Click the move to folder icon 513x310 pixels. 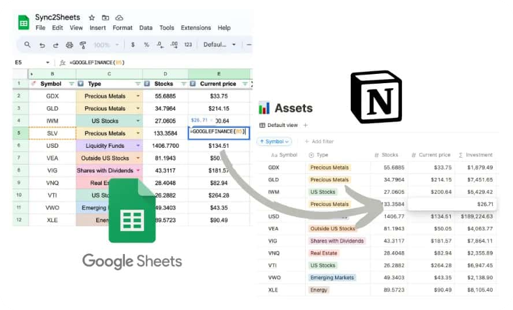[105, 18]
